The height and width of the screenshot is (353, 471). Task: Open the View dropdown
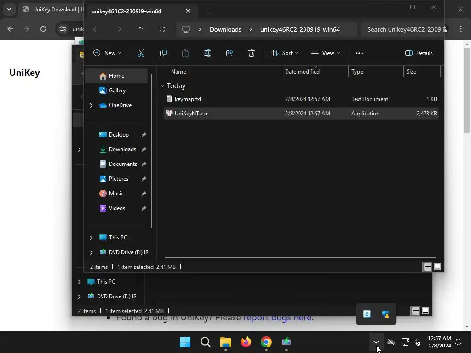326,53
